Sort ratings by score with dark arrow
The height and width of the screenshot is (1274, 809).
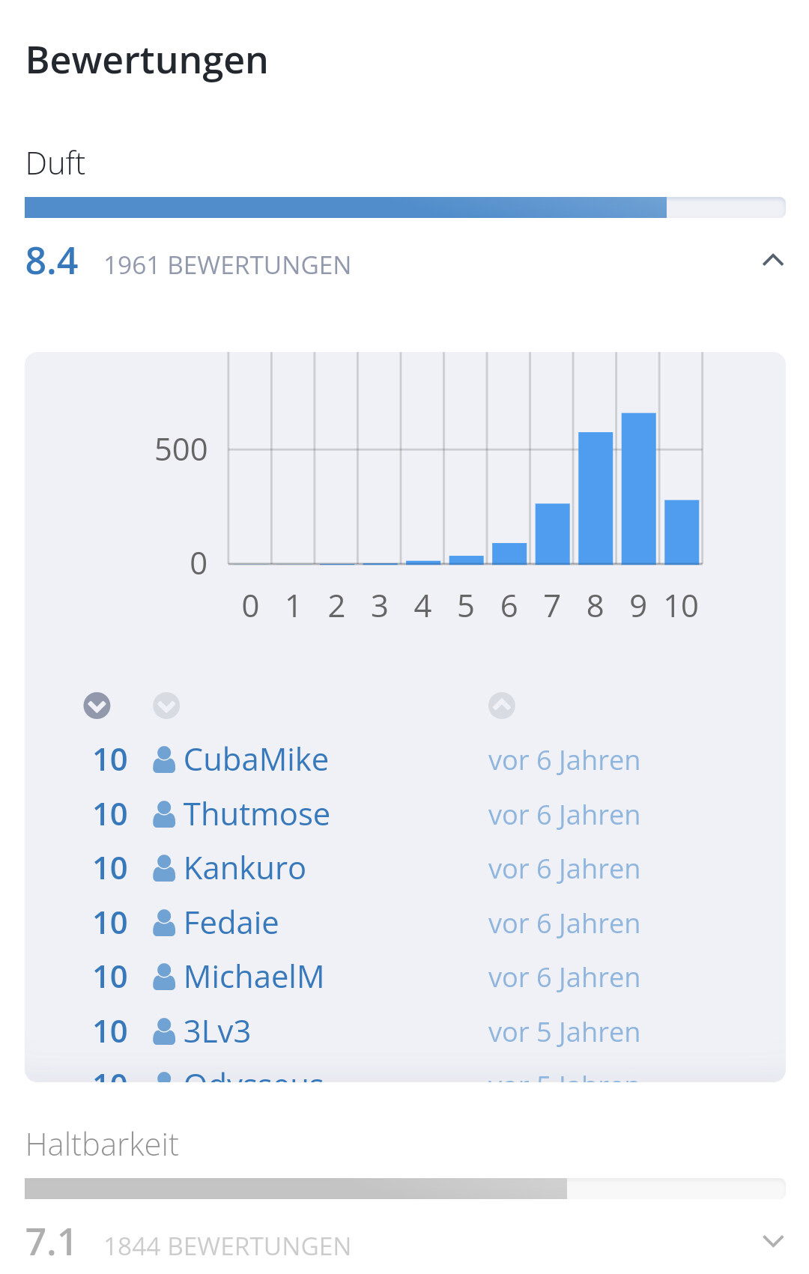pyautogui.click(x=97, y=706)
